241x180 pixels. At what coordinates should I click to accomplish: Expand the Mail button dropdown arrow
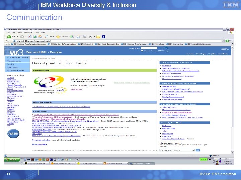pyautogui.click(x=81, y=37)
